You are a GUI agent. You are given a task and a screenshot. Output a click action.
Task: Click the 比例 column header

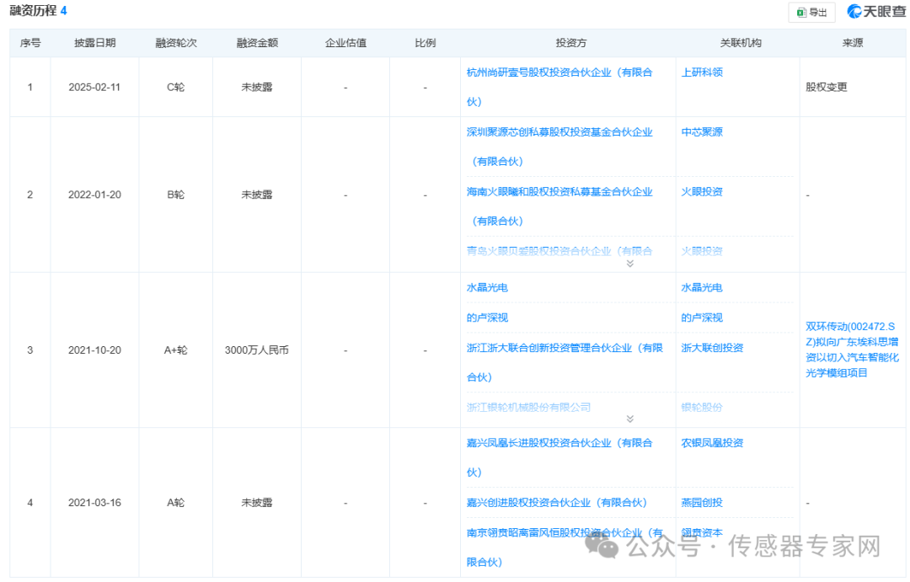425,43
